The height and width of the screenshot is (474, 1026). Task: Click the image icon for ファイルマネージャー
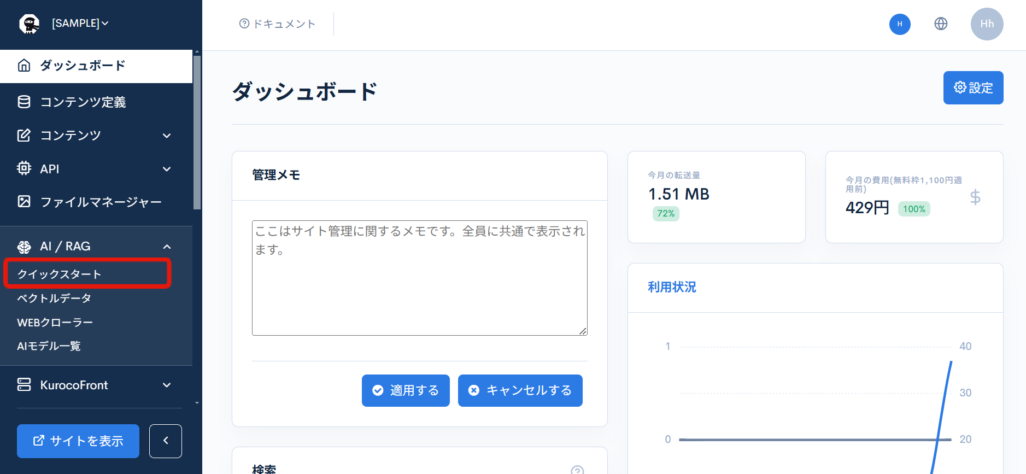tap(24, 202)
